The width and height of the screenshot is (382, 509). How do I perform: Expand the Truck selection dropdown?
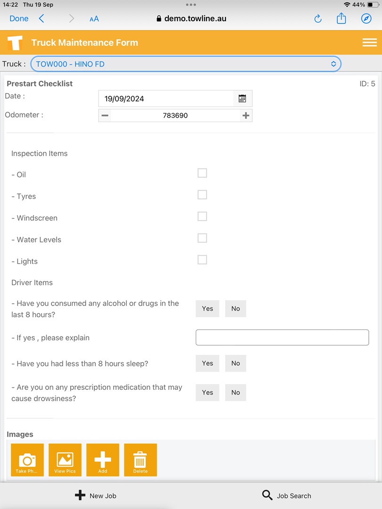pyautogui.click(x=185, y=64)
